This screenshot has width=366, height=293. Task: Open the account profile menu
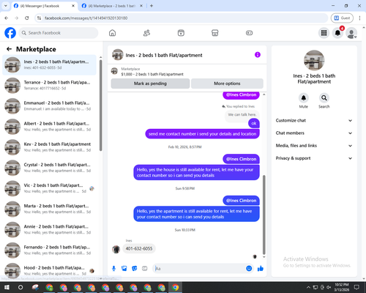pyautogui.click(x=351, y=33)
